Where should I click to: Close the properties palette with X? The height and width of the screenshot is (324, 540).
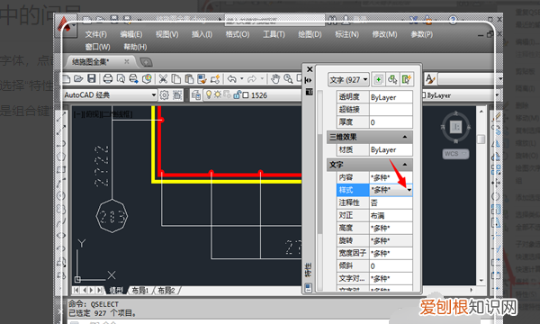pos(310,69)
